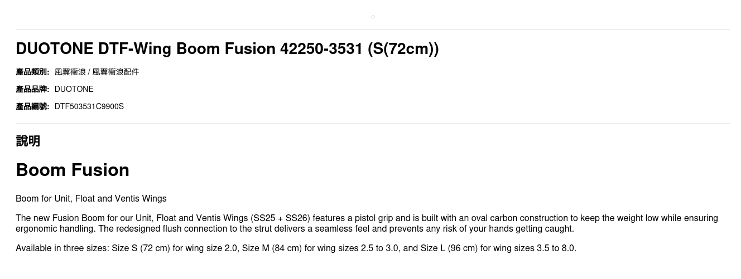This screenshot has height=279, width=741.
Task: Click the 說明 section heading
Action: pyautogui.click(x=28, y=141)
